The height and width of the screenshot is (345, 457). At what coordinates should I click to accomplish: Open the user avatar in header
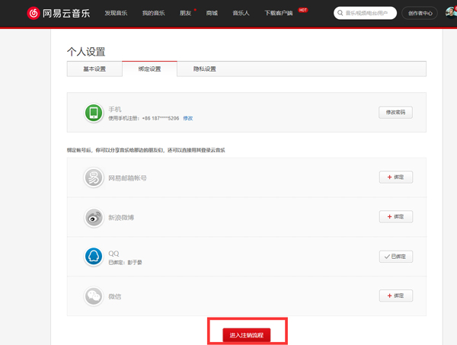click(x=449, y=13)
